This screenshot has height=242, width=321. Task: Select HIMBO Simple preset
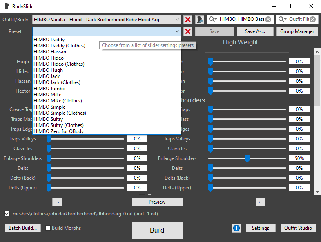[107, 107]
